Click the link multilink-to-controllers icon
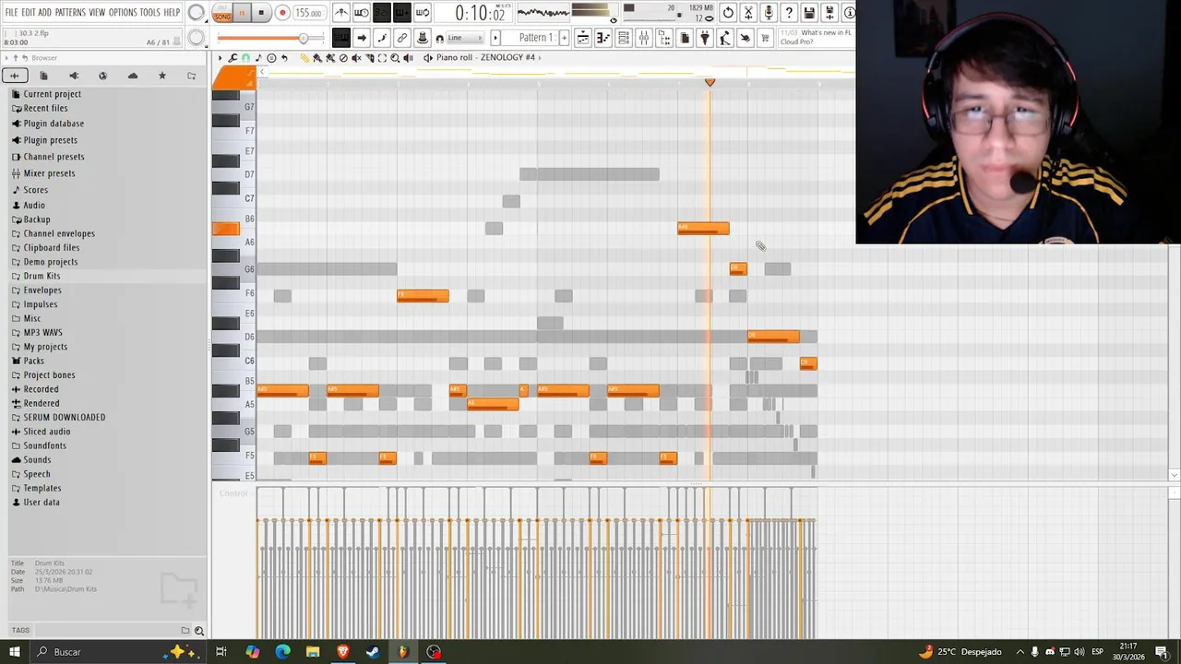The width and height of the screenshot is (1181, 664). (x=402, y=38)
